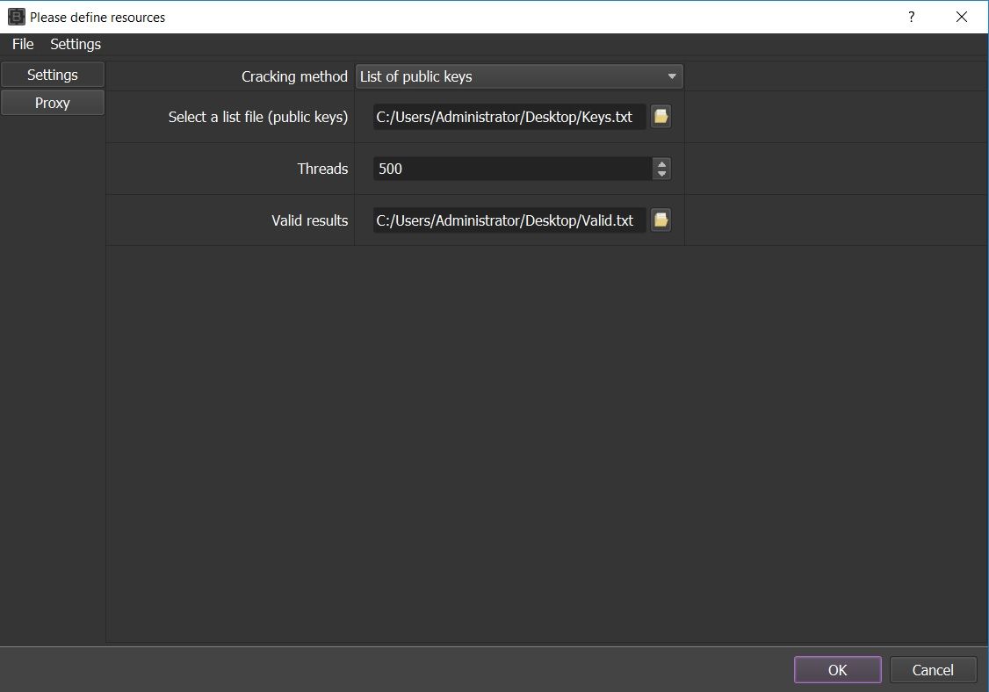Focus the Valid.txt results path field
Viewport: 989px width, 692px height.
point(509,220)
